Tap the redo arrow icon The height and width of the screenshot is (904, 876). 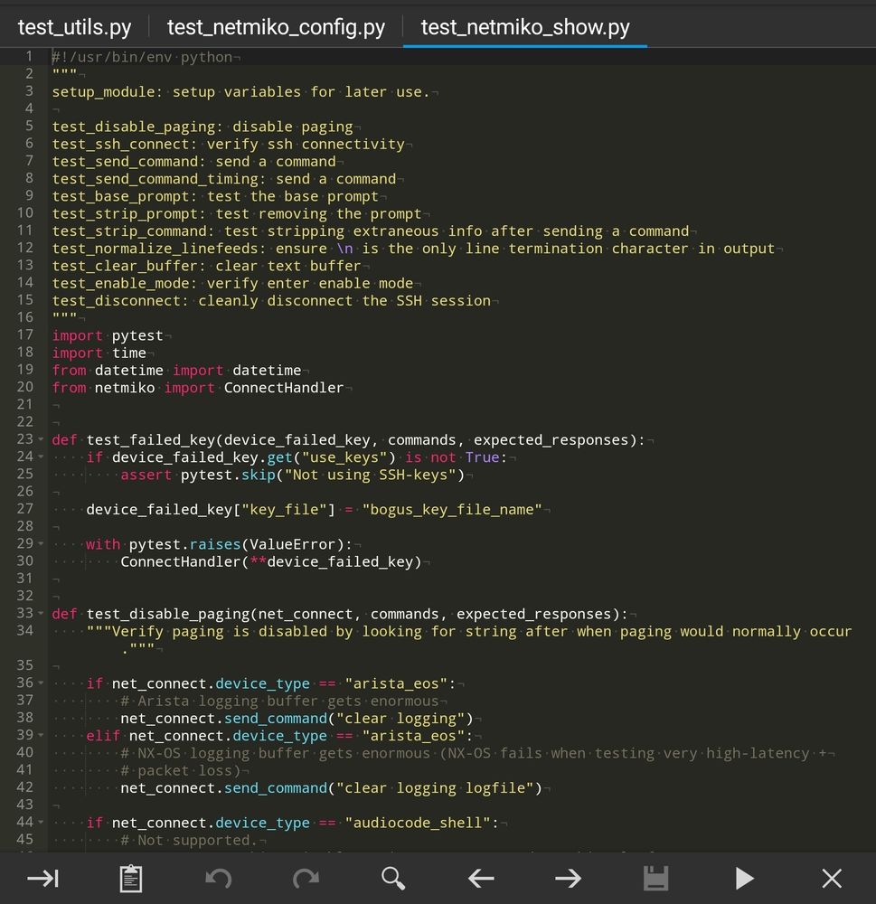pos(306,879)
